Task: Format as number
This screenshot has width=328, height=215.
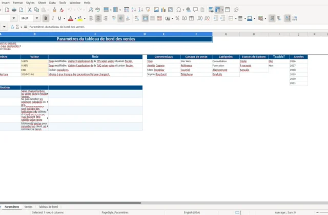Action: tap(184, 18)
